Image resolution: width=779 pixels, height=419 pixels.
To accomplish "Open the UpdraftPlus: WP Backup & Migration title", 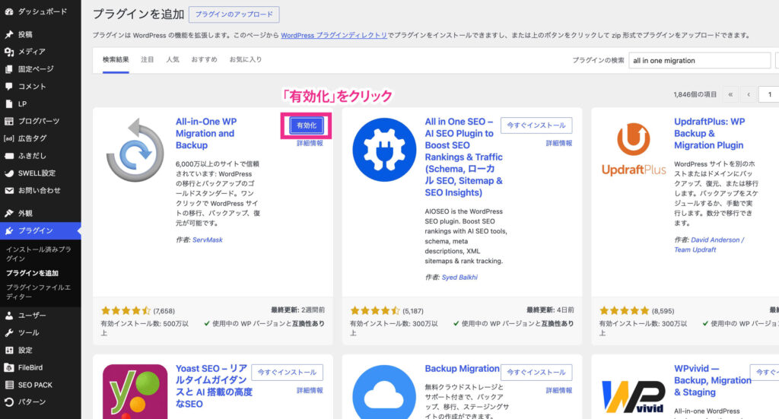I will 710,134.
